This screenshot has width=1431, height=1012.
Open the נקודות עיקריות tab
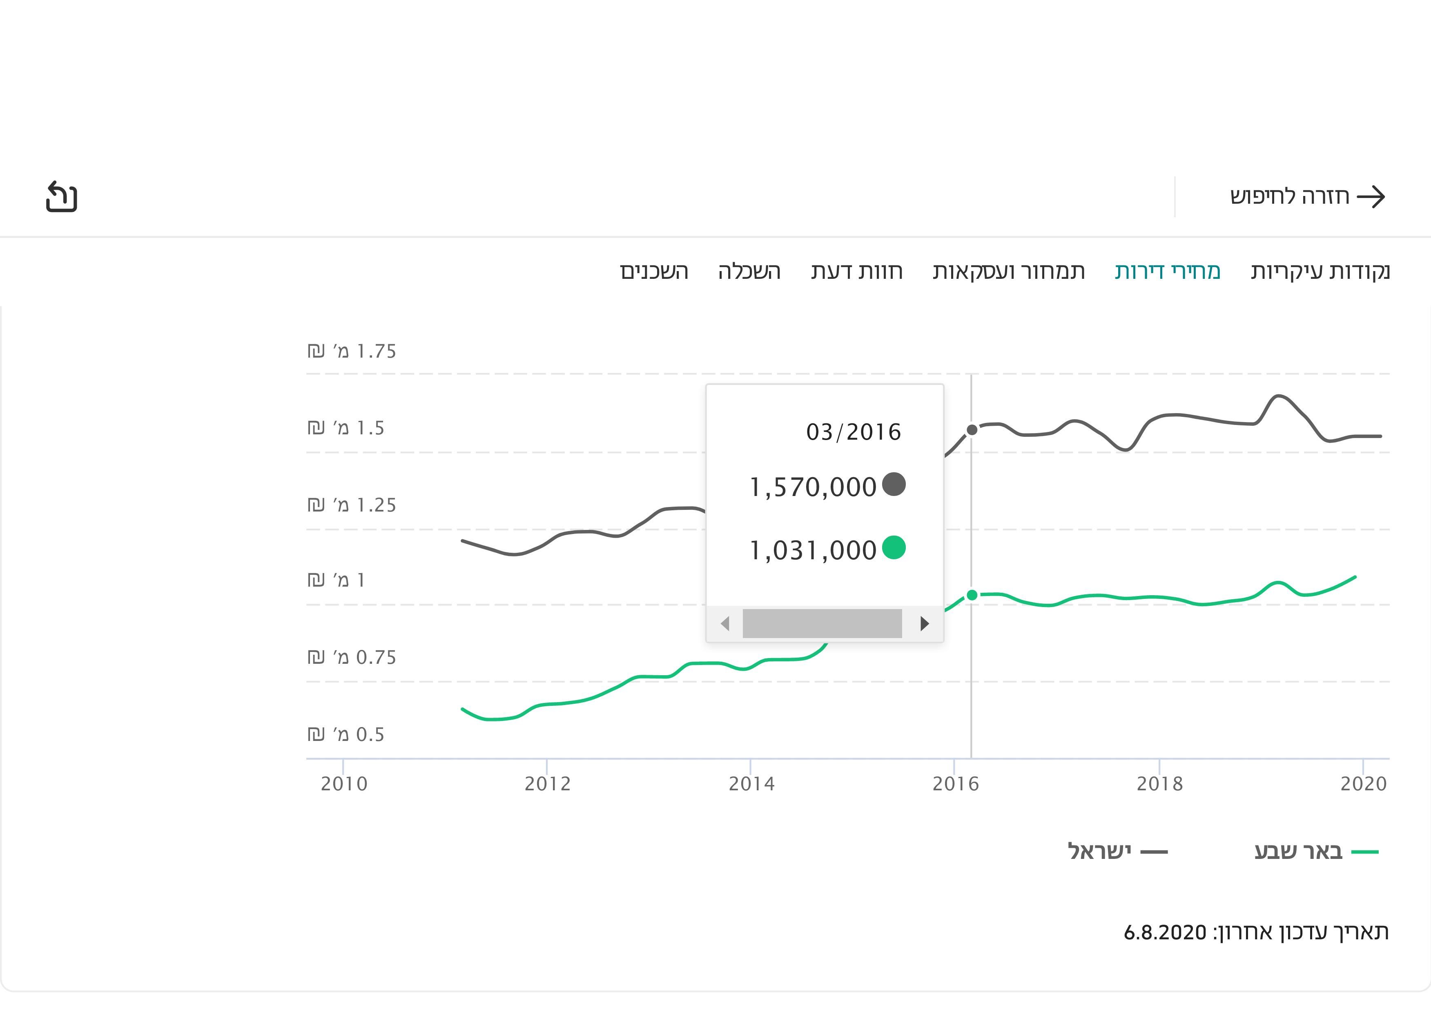pos(1320,272)
